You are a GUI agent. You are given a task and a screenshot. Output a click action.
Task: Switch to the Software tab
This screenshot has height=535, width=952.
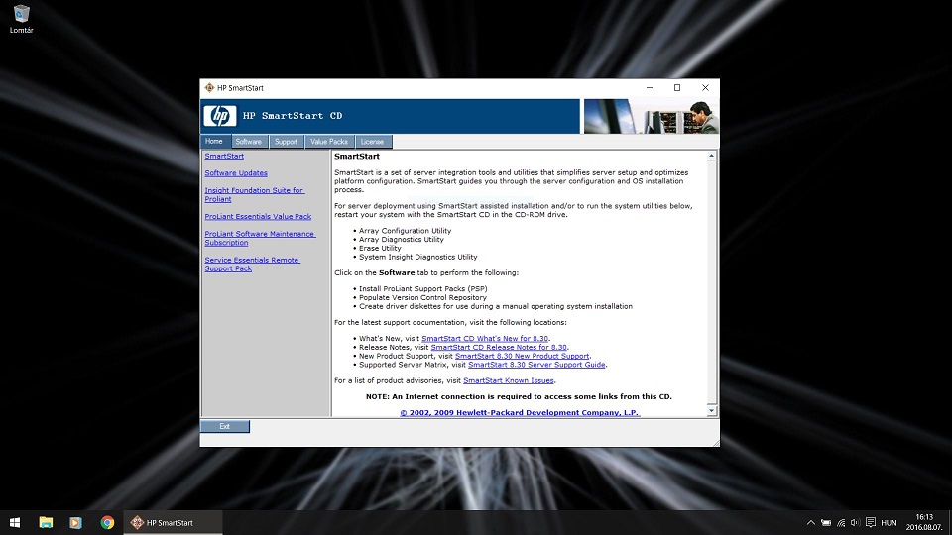coord(248,142)
